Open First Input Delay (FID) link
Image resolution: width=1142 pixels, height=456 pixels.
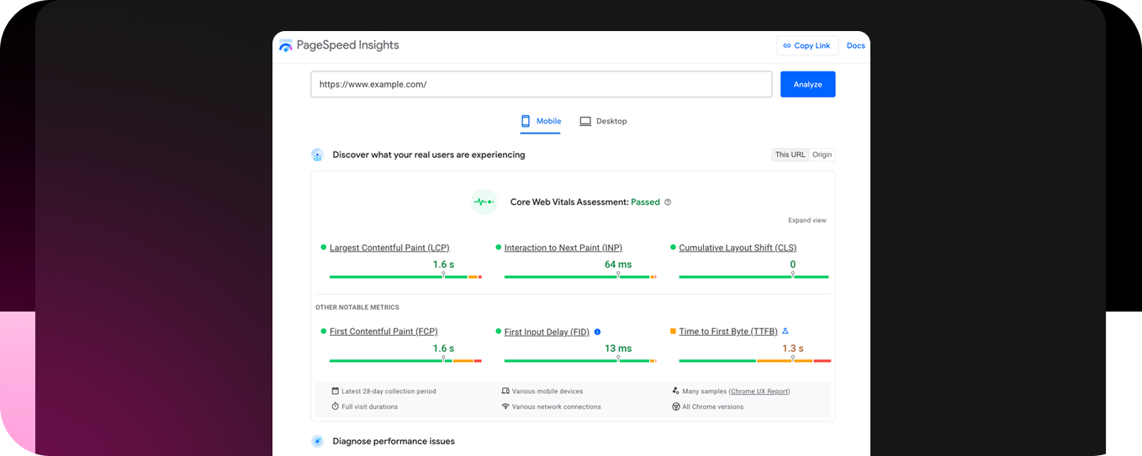[547, 332]
